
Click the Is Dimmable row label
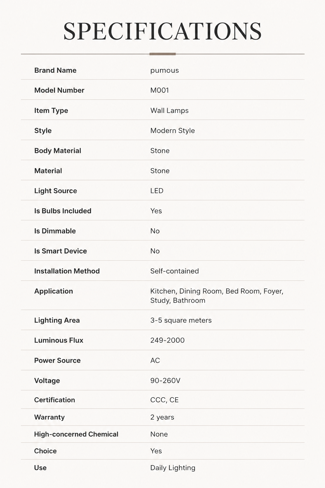[55, 231]
